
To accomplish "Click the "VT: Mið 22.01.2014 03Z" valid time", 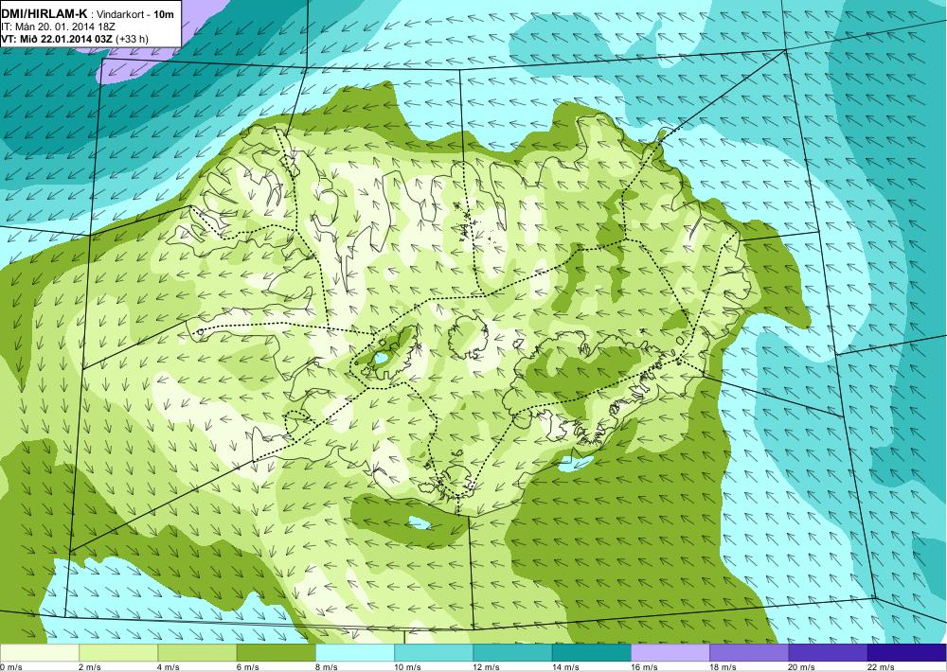I will pyautogui.click(x=57, y=39).
